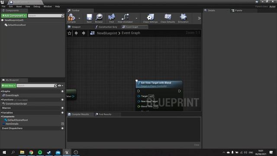Open Compile options dropdown arrow
Image resolution: width=277 pixels, height=156 pixels.
coord(79,18)
